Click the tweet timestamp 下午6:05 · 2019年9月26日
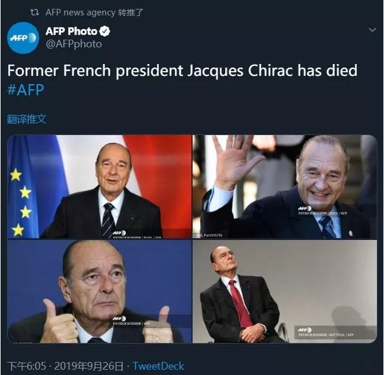The height and width of the screenshot is (375, 384). coord(65,366)
